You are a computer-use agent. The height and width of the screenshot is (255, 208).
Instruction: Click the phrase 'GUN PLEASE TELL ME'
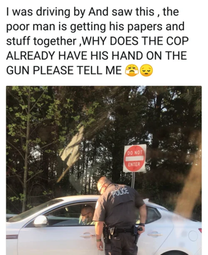[64, 70]
